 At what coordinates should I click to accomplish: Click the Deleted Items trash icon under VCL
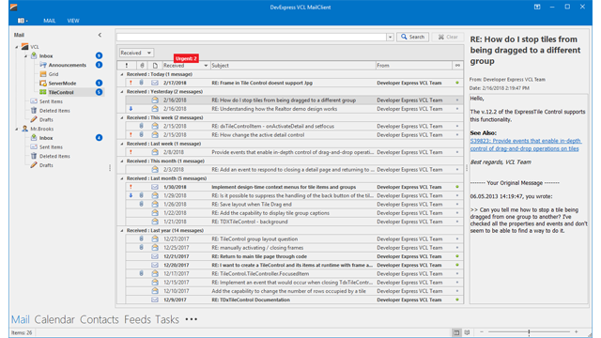[34, 111]
